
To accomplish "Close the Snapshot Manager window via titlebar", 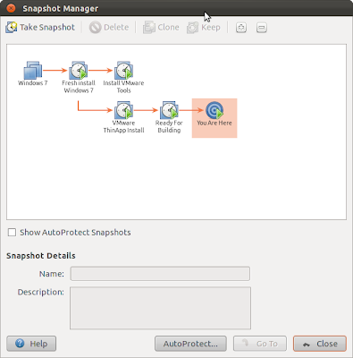I will [x=11, y=8].
